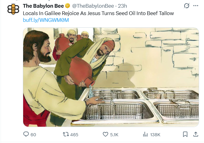Click the 465 reposts count
Screen dimensions: 204x143
tap(74, 135)
